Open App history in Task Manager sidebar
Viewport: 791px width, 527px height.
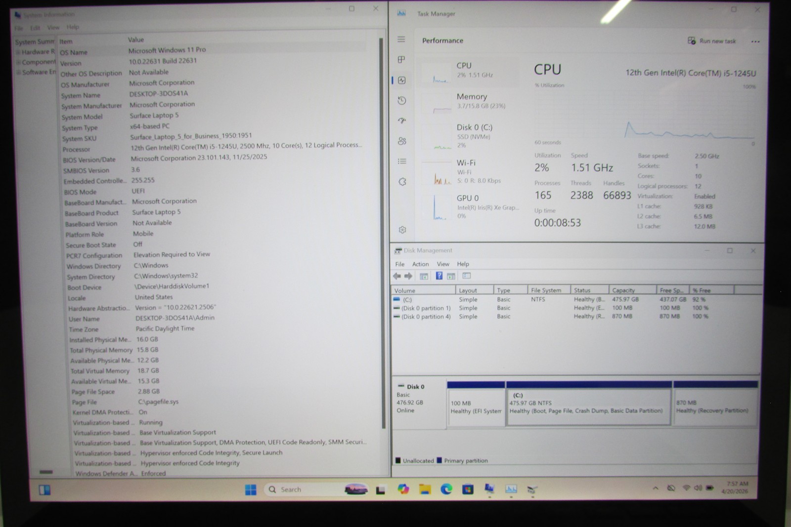pyautogui.click(x=402, y=100)
